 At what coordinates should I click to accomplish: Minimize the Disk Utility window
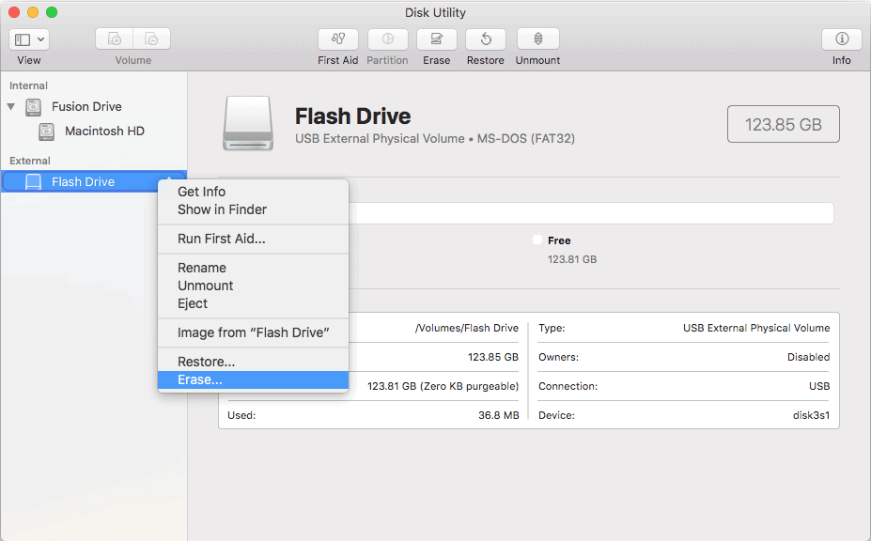click(x=33, y=12)
